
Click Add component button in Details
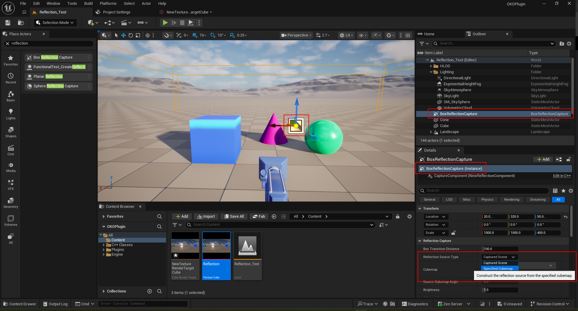543,159
